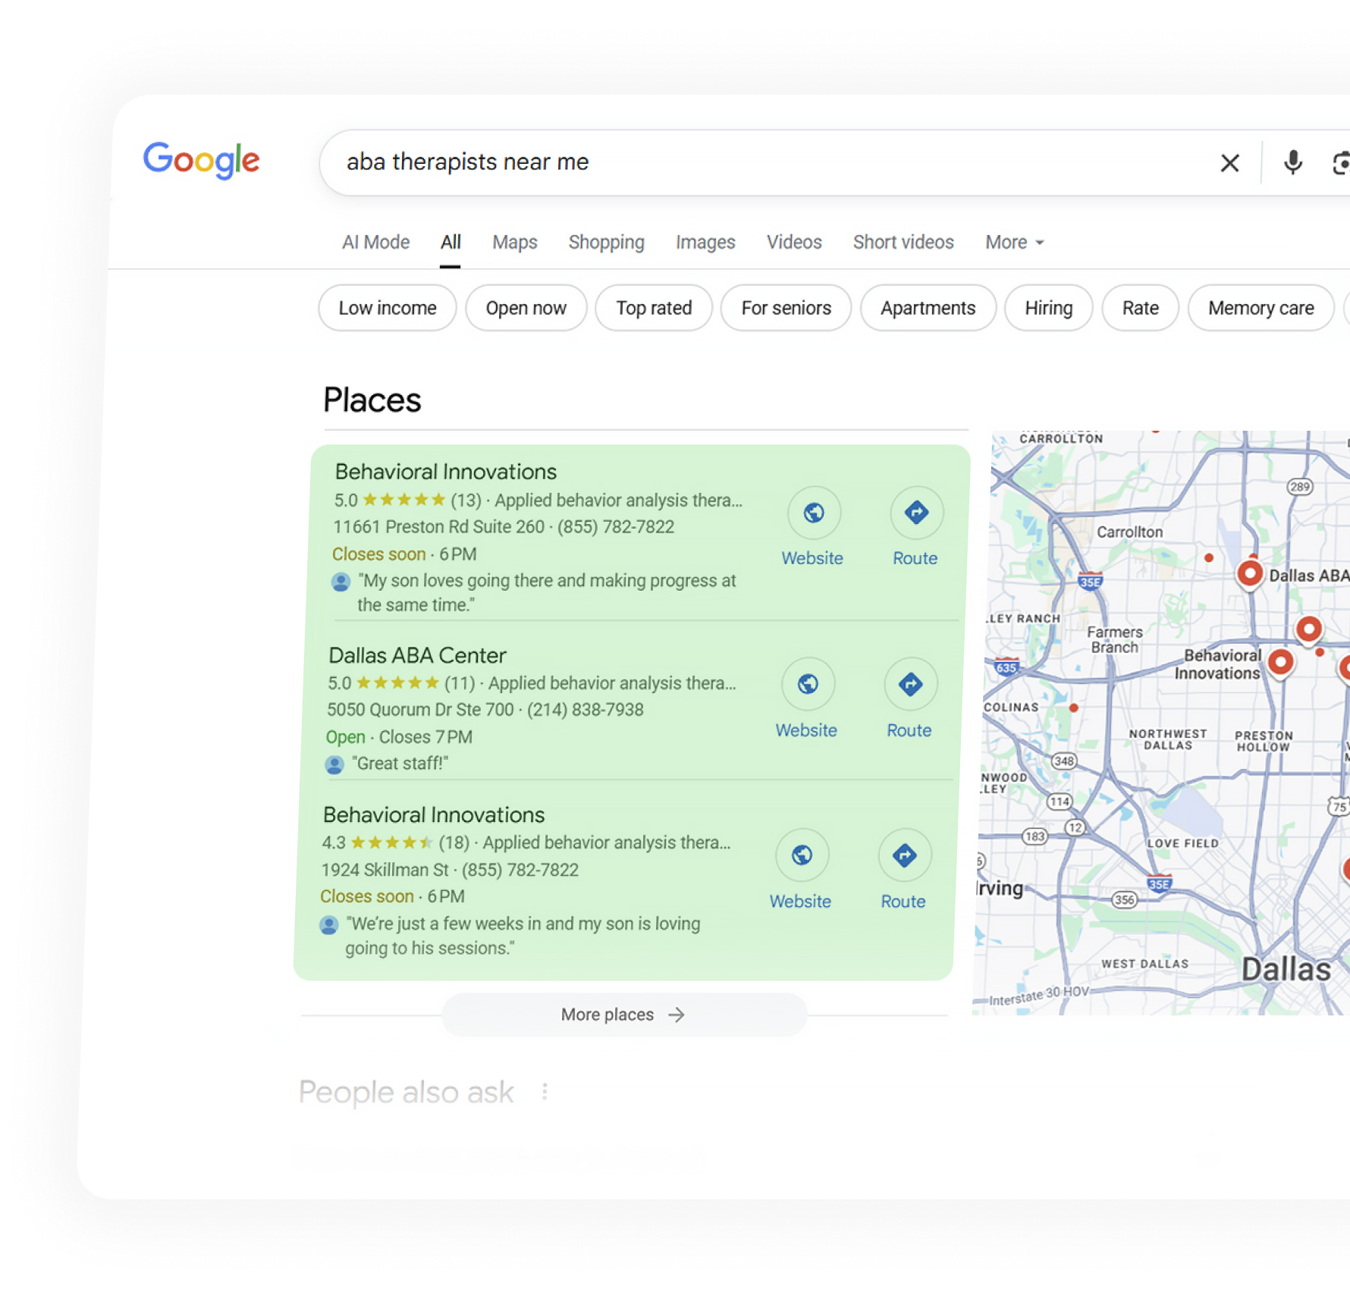Open AI Mode tab
This screenshot has width=1350, height=1299.
point(375,242)
